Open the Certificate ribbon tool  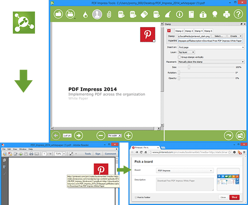coord(215,15)
